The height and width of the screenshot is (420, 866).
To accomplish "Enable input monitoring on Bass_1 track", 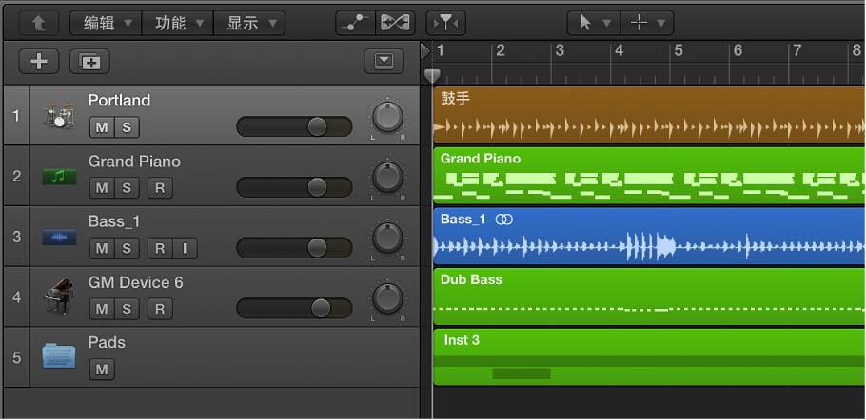I will [x=185, y=249].
